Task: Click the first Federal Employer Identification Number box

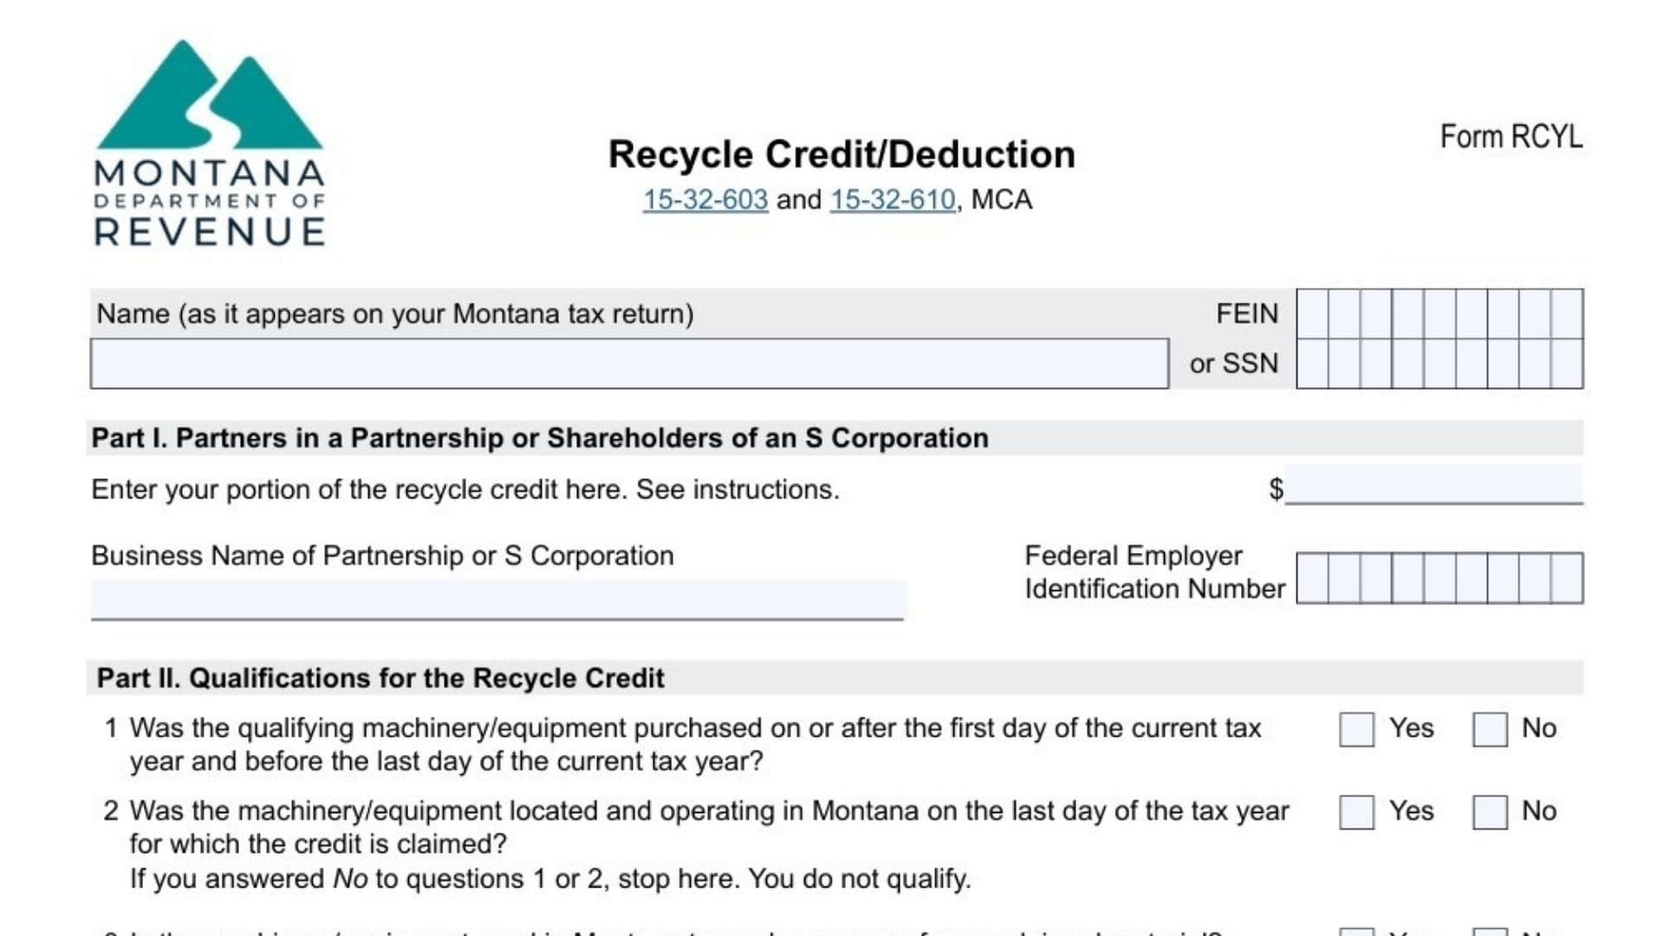Action: coord(1312,579)
